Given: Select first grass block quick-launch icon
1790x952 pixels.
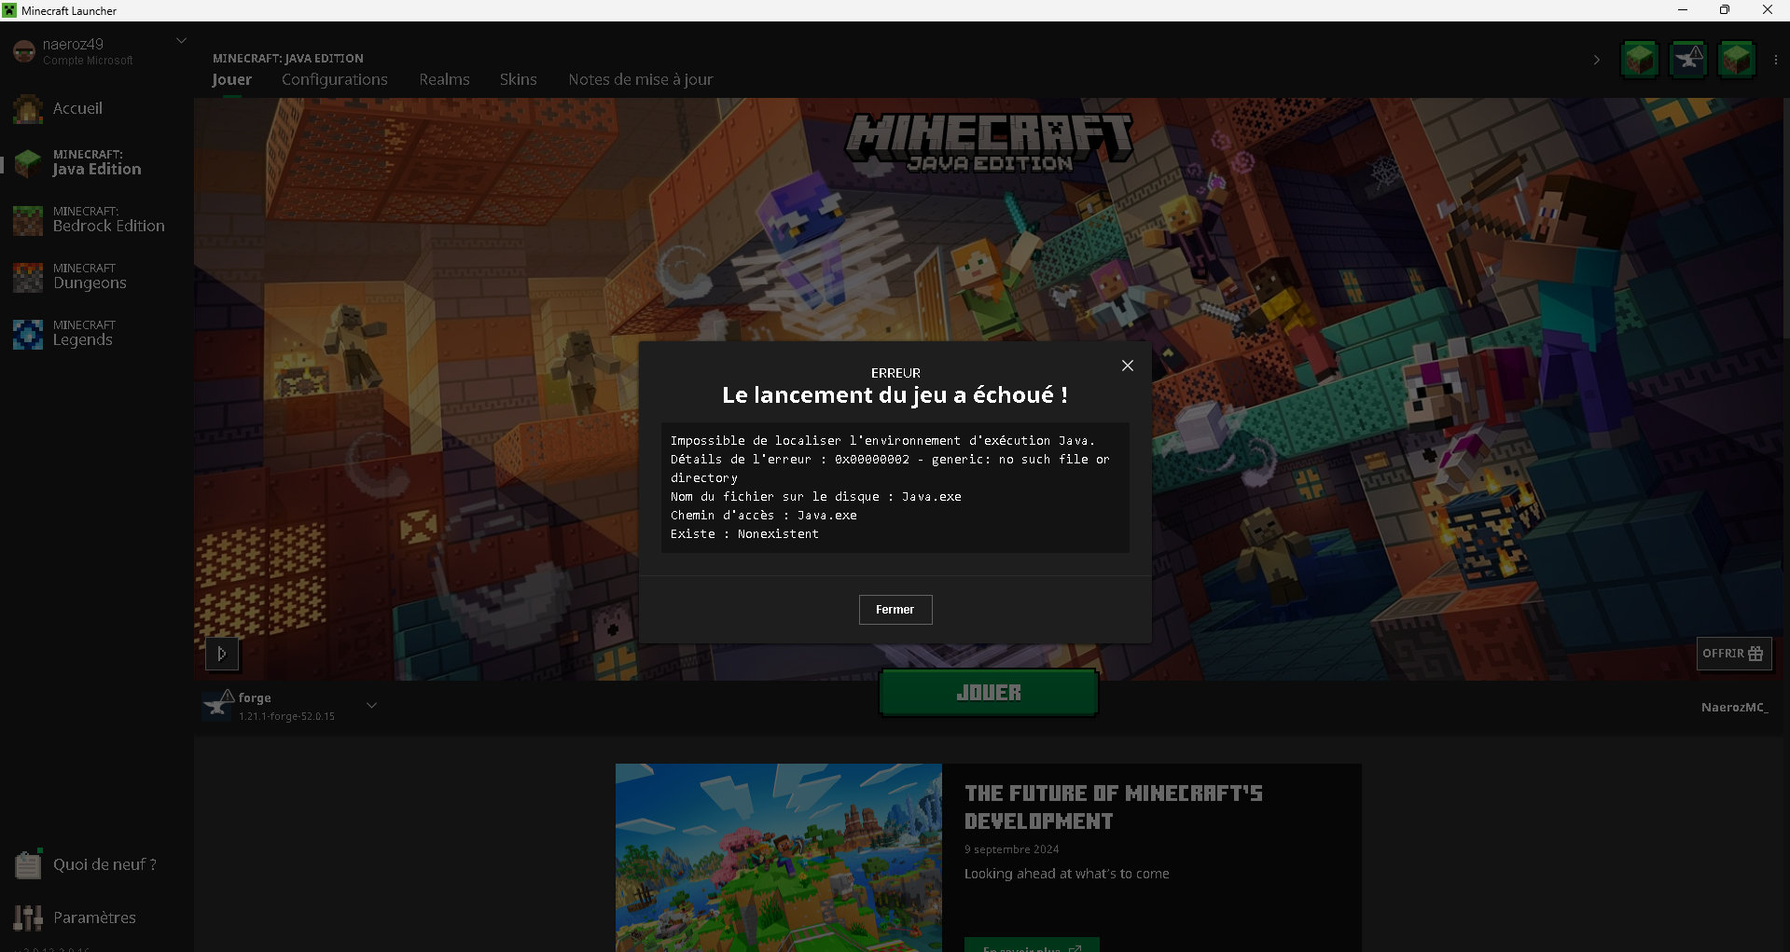Looking at the screenshot, I should coord(1639,60).
